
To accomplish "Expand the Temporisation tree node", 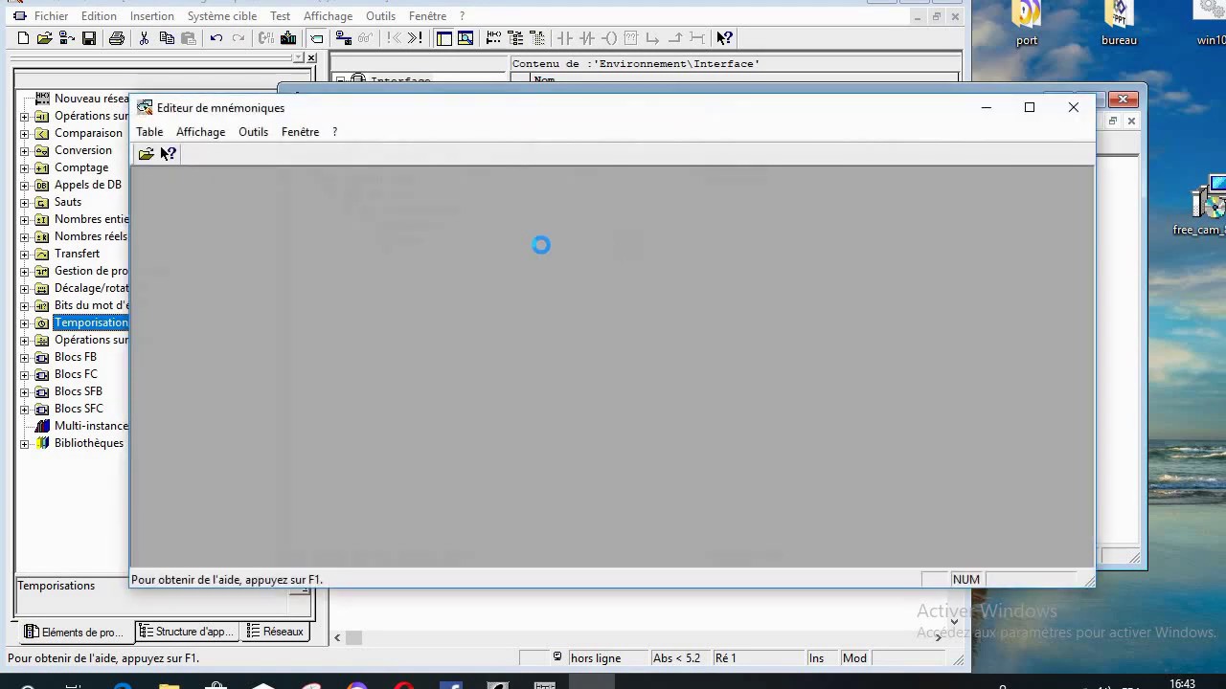I will [24, 322].
